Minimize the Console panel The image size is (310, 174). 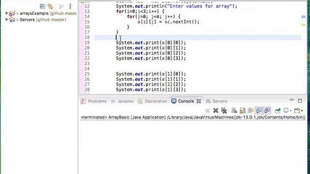(x=292, y=100)
